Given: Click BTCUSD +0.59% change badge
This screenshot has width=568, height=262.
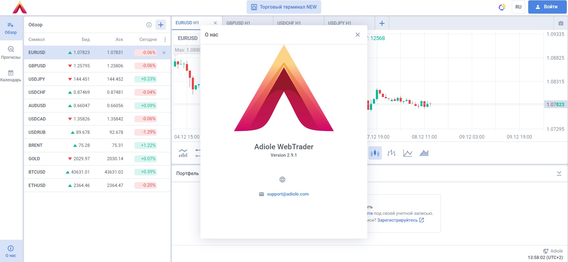Looking at the screenshot, I should click(145, 172).
